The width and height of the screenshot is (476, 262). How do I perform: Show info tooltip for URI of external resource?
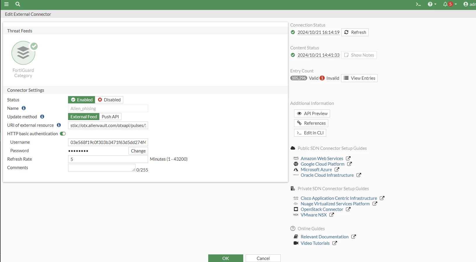(59, 125)
